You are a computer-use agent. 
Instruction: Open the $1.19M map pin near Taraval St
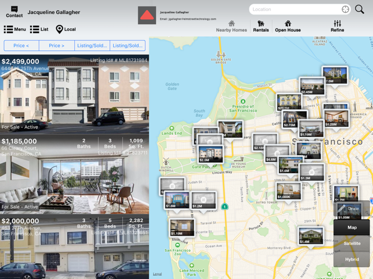click(x=182, y=227)
